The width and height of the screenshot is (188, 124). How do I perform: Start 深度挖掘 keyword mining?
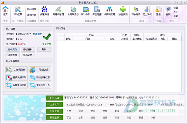pyautogui.click(x=97, y=11)
